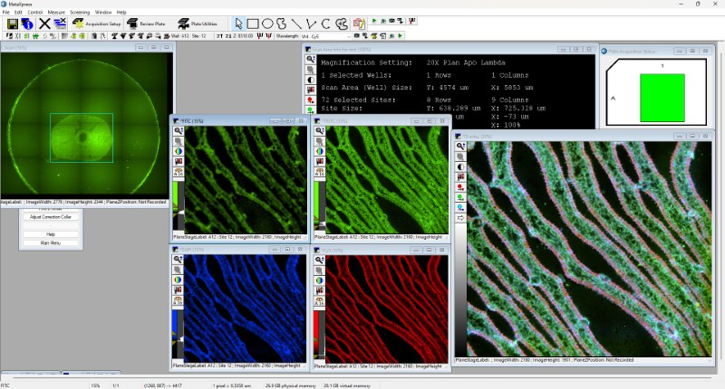Click the black X icon in main toolbar
725x389 pixels.
[44, 24]
